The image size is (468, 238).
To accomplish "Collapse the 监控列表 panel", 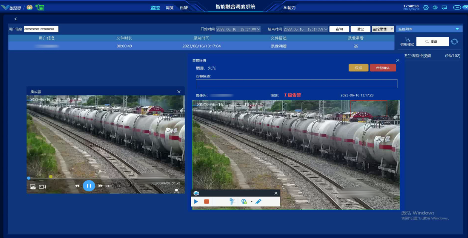I will (457, 29).
